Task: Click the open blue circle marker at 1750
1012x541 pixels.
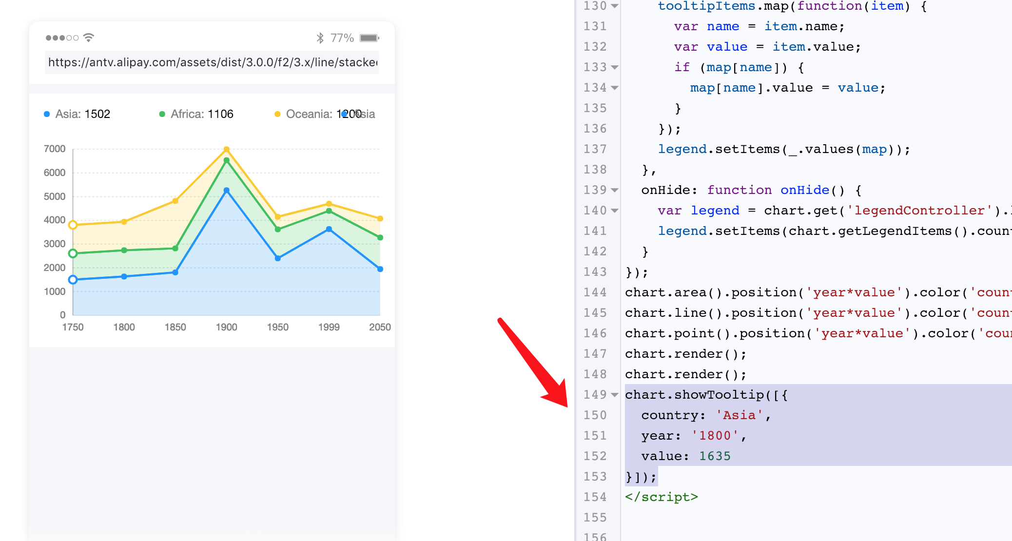Action: [x=73, y=279]
